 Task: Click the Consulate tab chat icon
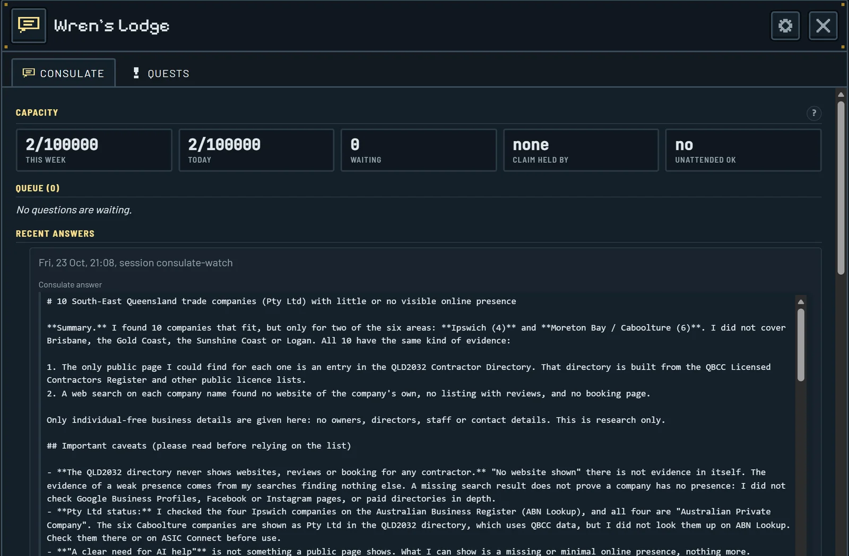click(29, 73)
